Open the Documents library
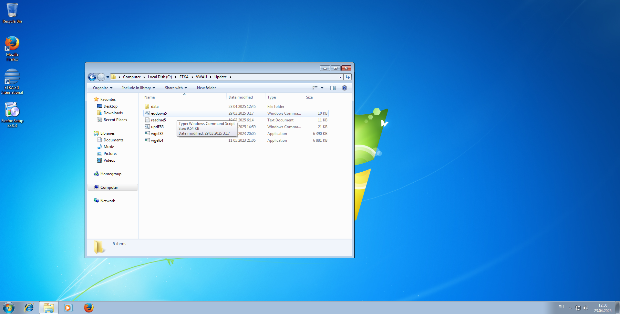The width and height of the screenshot is (620, 314). pyautogui.click(x=113, y=140)
